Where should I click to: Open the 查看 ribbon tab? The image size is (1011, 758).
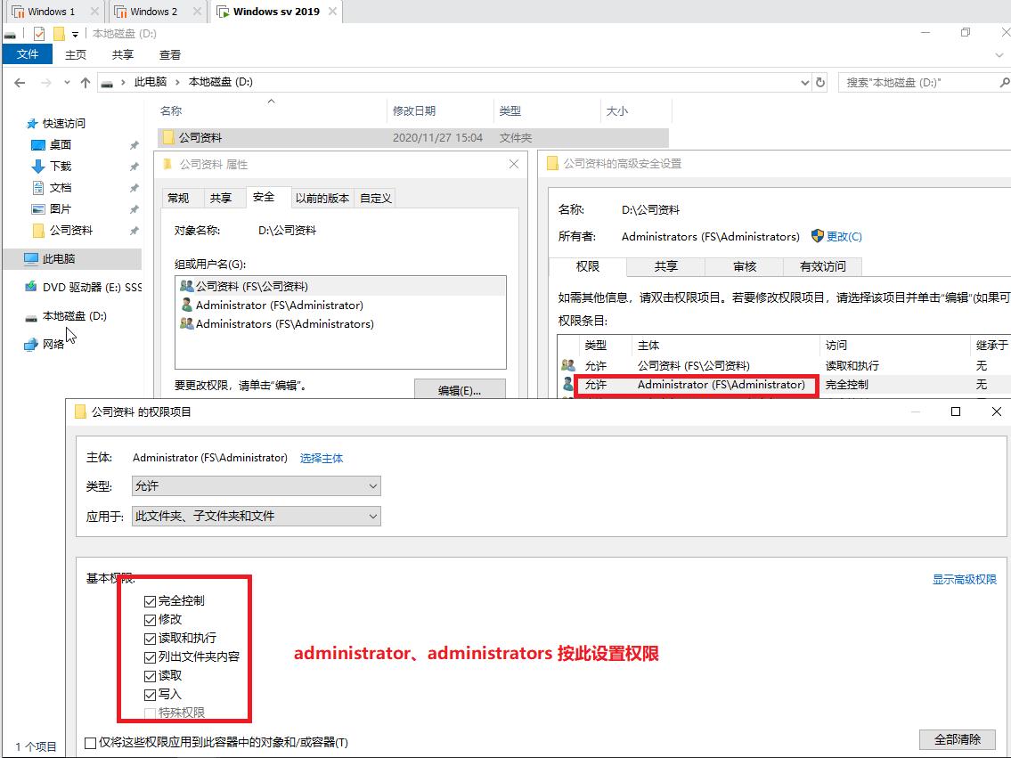[169, 53]
